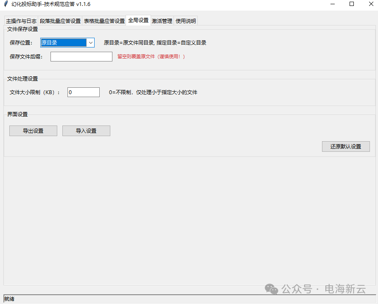Click the 还原默认设置 button
This screenshot has height=304, width=378.
(346, 147)
